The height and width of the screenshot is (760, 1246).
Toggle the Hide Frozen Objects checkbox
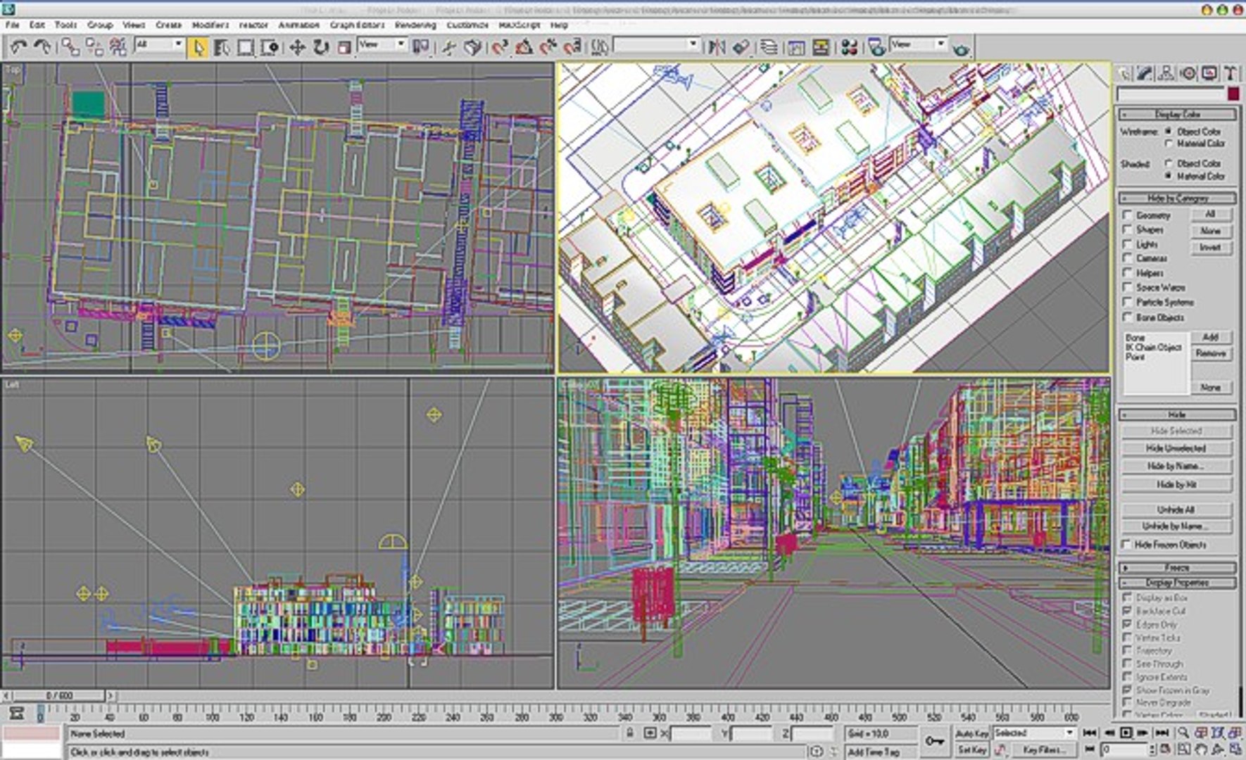click(1126, 545)
